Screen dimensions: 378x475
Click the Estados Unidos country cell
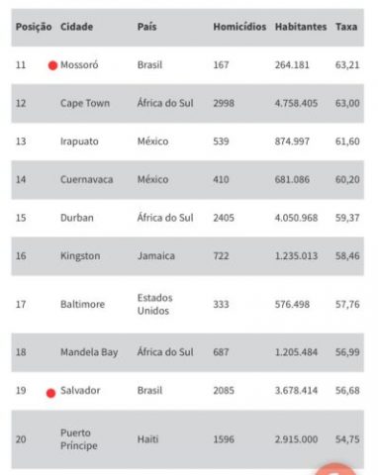point(154,304)
